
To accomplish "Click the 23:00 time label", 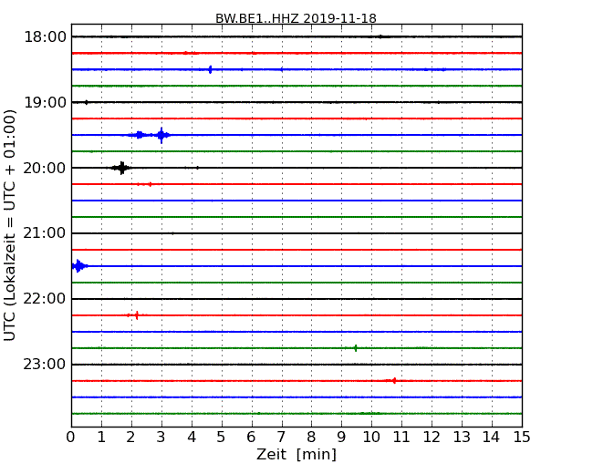I will (x=45, y=365).
